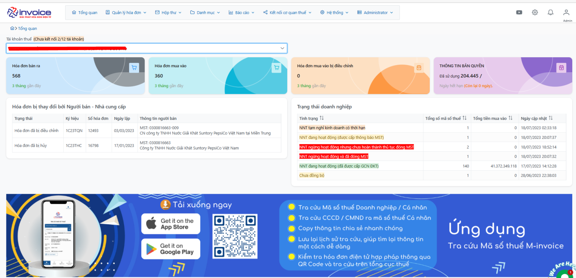The height and width of the screenshot is (278, 576).
Task: Sort by Tình trạng column
Action: (322, 118)
